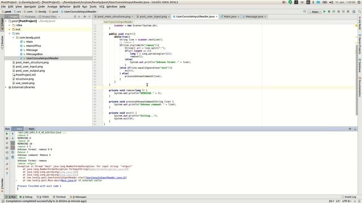Expand the .idea folder

coord(10,25)
